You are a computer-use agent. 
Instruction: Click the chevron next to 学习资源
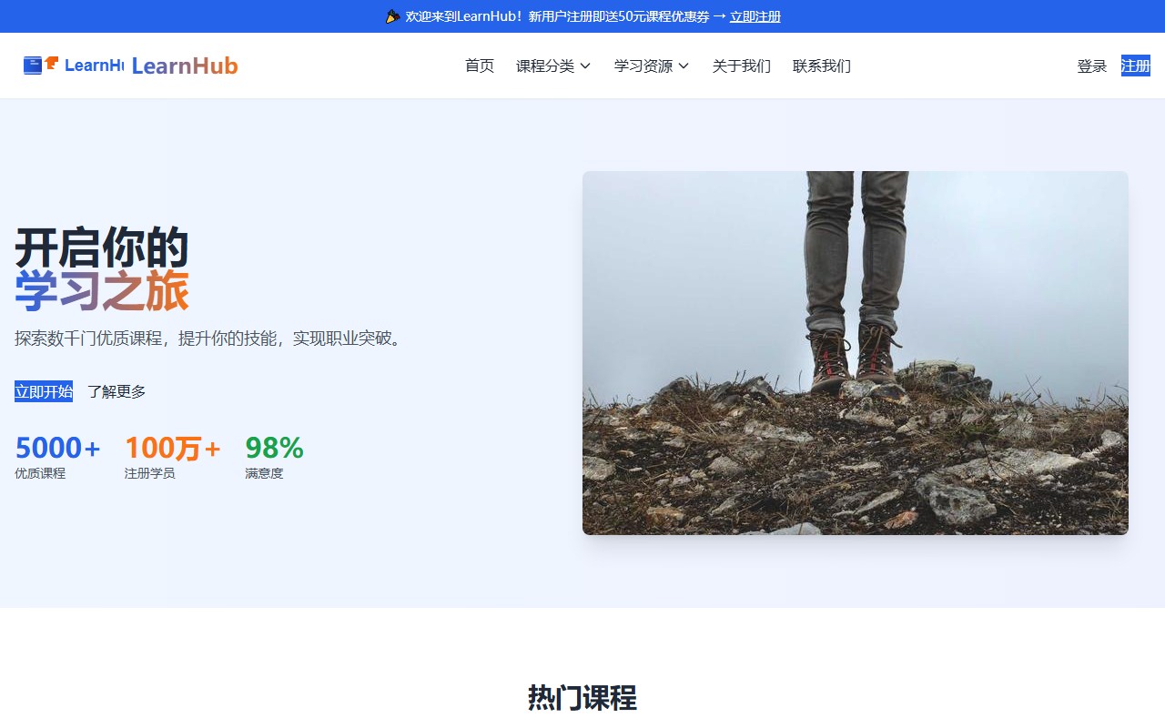click(x=685, y=66)
